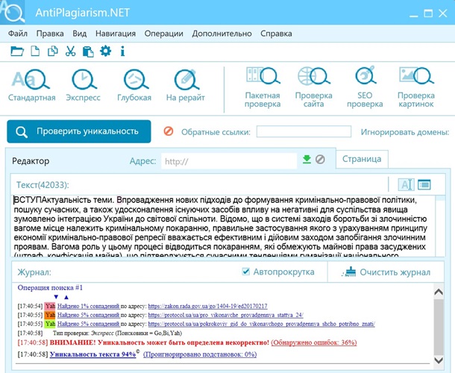
Task: Click the gray cancel icon next to address field
Action: pos(320,160)
